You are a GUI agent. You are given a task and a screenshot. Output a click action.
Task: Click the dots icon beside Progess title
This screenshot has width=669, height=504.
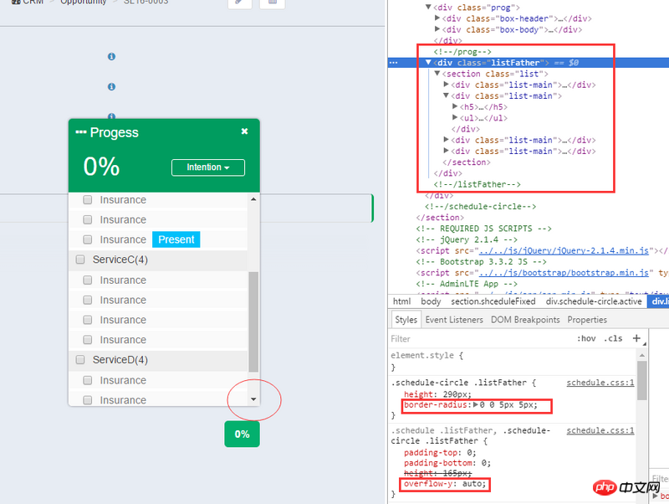coord(80,132)
